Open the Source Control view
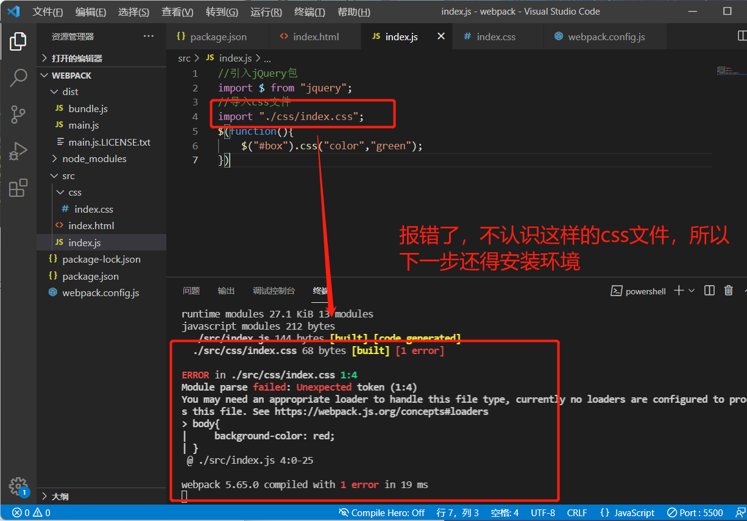Viewport: 747px width, 521px height. pos(18,114)
